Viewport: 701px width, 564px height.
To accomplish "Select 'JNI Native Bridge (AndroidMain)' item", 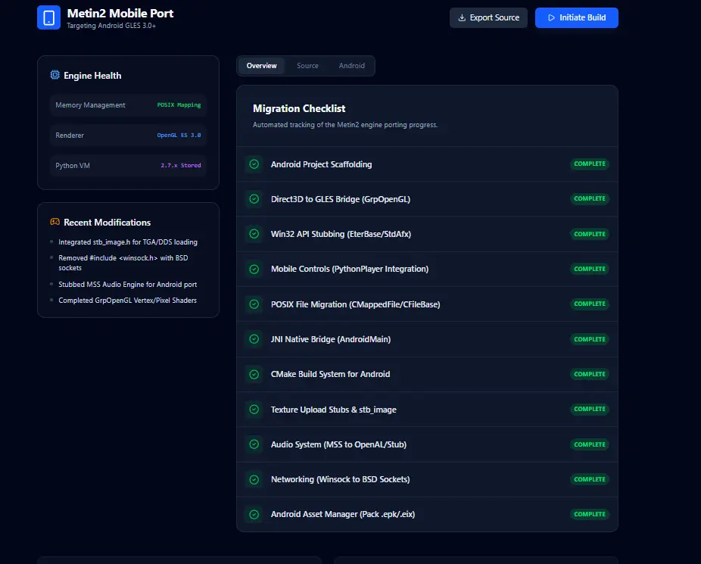I will click(x=331, y=339).
